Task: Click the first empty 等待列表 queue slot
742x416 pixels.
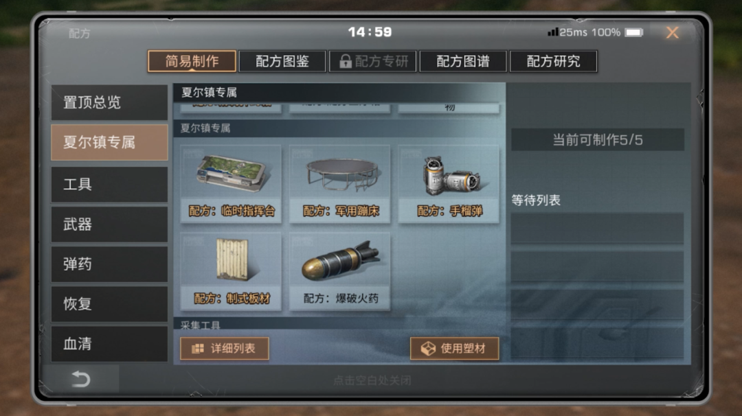Action: click(x=597, y=228)
